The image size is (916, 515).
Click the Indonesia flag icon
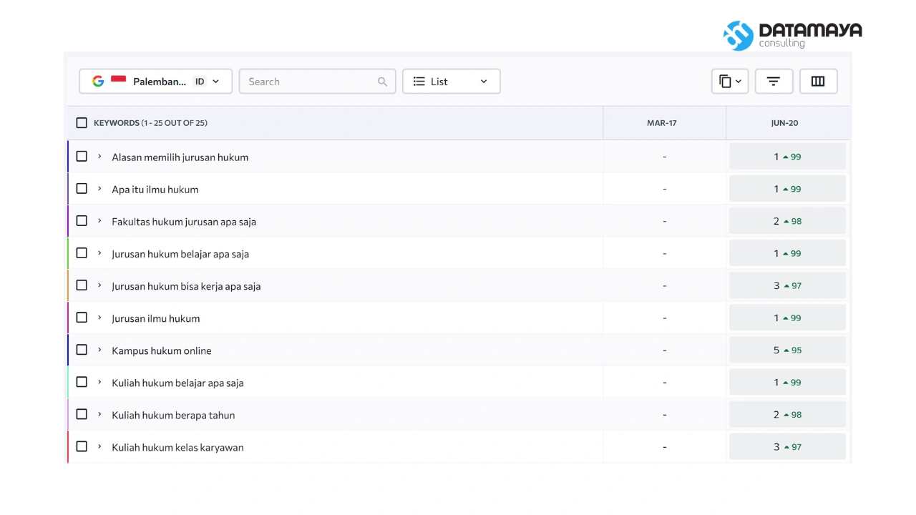119,80
